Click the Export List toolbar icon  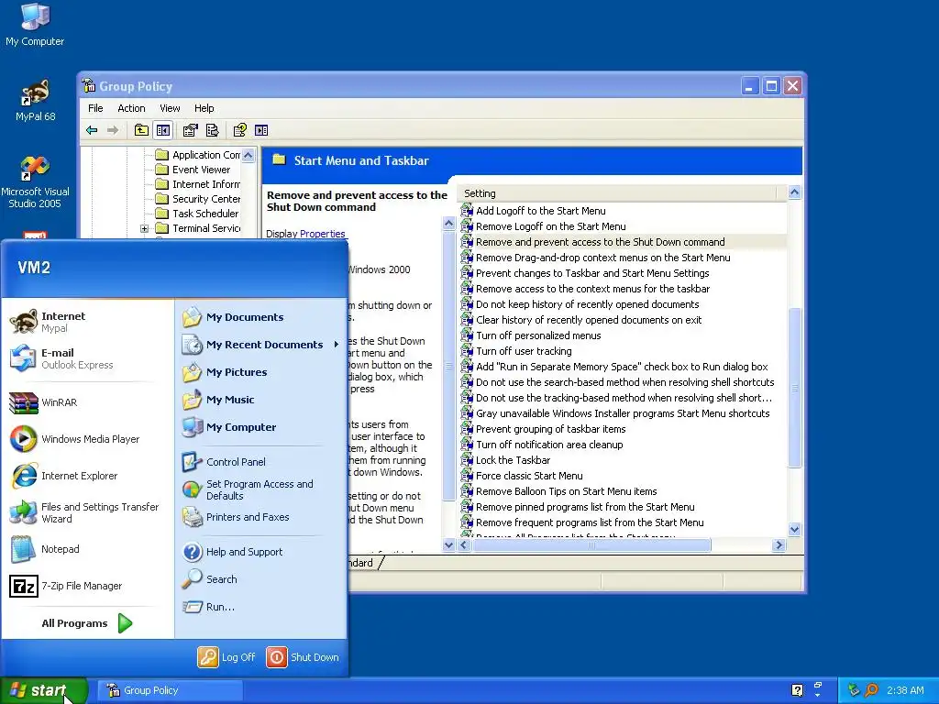tap(212, 130)
